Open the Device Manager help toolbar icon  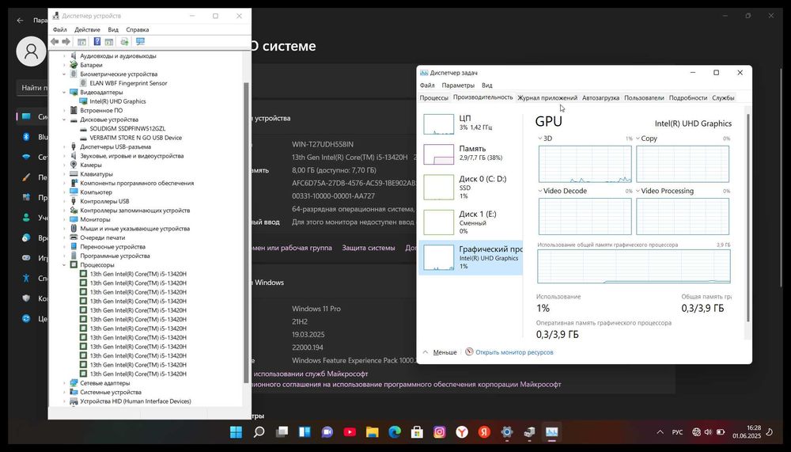click(97, 41)
